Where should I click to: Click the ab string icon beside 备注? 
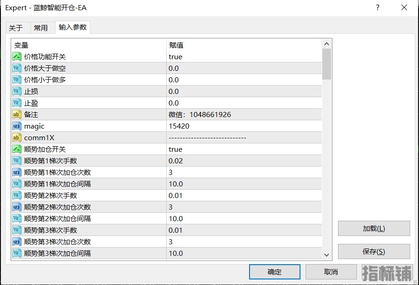tap(17, 114)
